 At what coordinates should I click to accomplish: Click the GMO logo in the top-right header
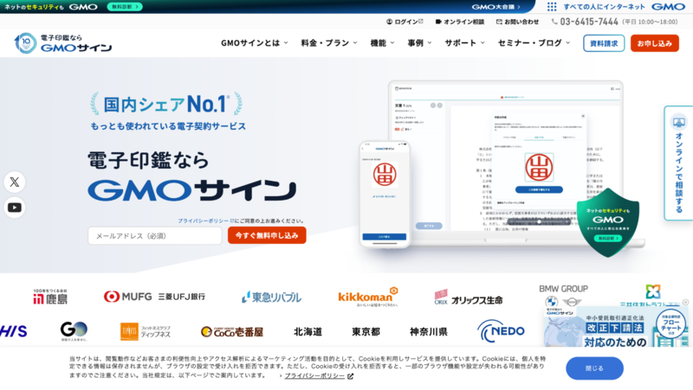[668, 7]
